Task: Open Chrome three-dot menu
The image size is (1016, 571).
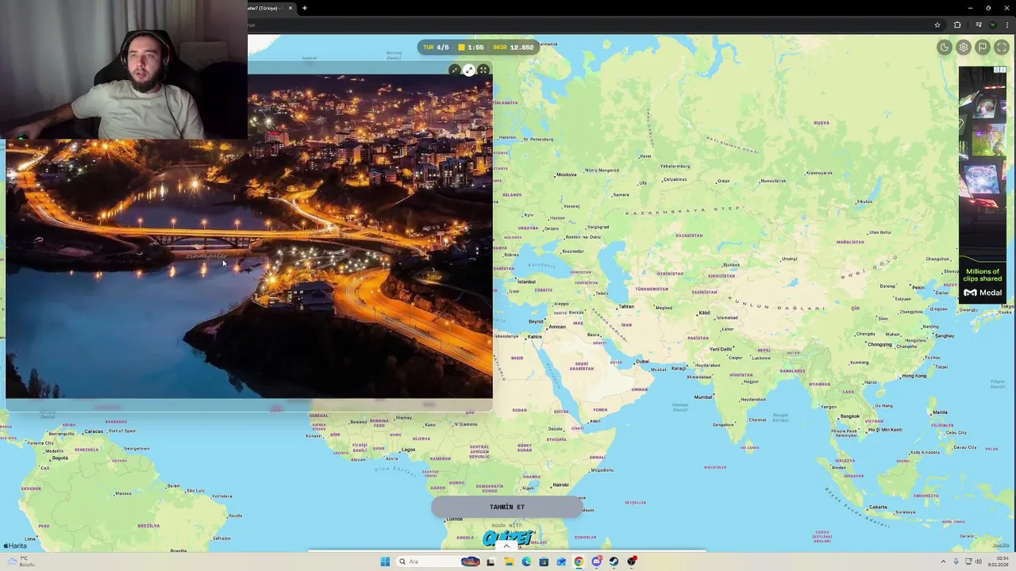Action: coord(1006,25)
